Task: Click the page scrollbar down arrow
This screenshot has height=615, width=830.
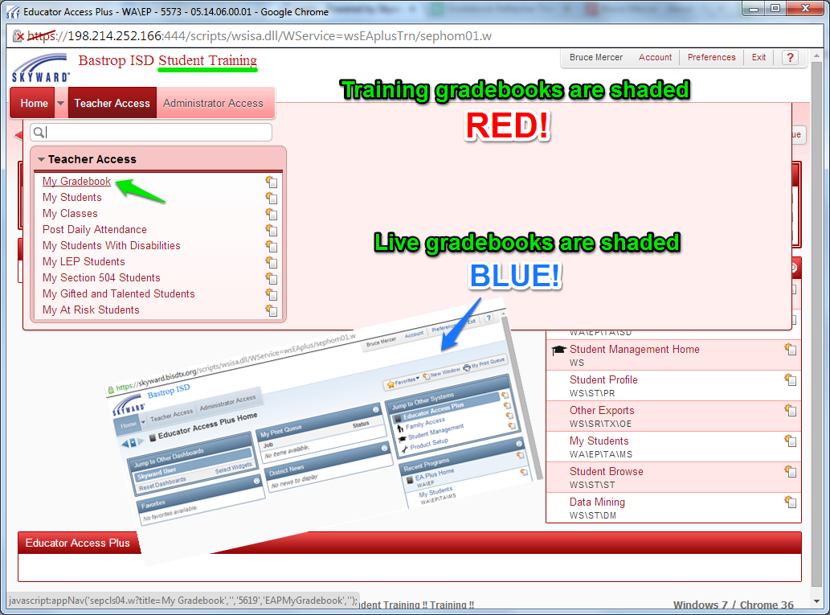Action: (x=816, y=602)
